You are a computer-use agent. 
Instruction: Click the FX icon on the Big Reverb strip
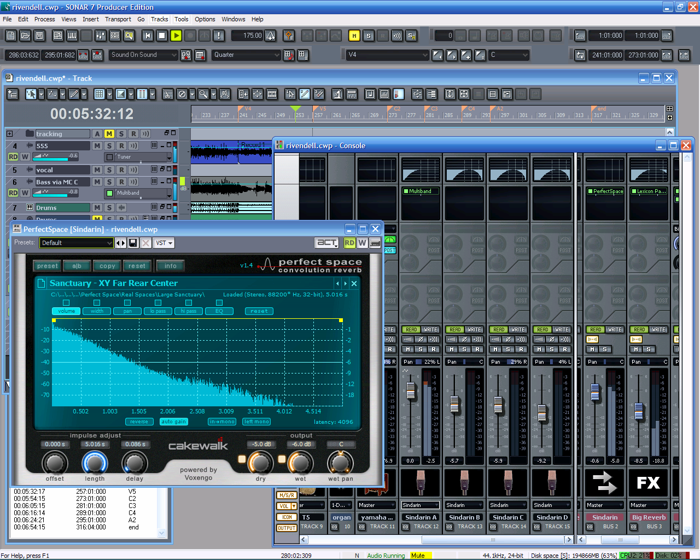(x=649, y=483)
